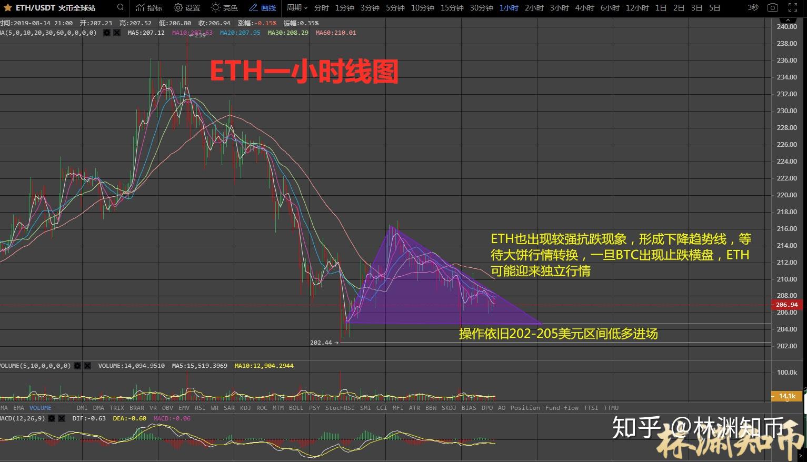
Task: Open the 指标 indicators menu
Action: (x=150, y=8)
